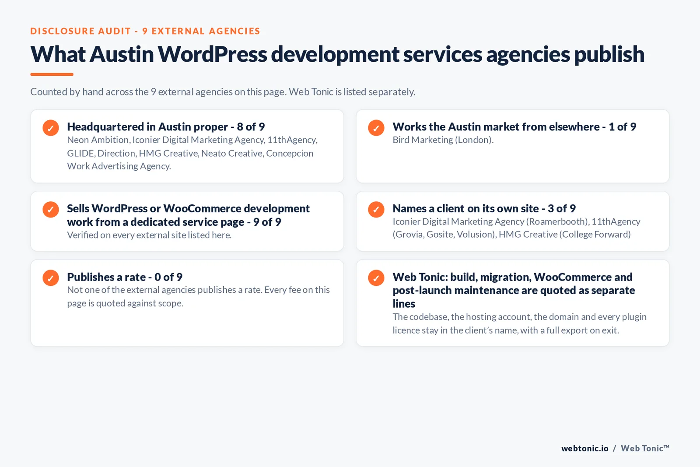Screen dimensions: 700x467
Task: Click the checkmark beside the Web Tonic card
Action: pyautogui.click(x=376, y=278)
